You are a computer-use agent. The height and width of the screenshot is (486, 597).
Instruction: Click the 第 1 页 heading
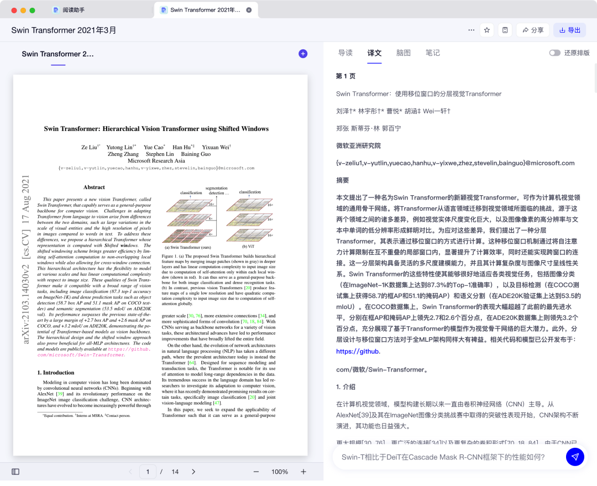coord(345,76)
